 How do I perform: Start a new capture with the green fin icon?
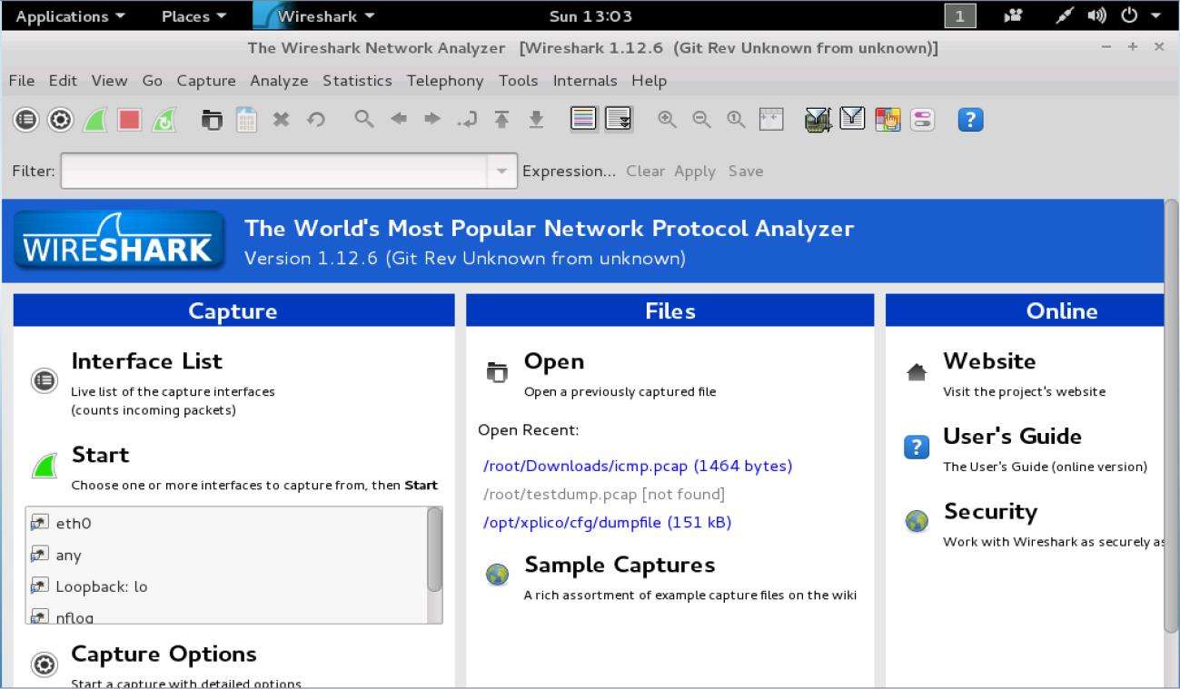94,120
